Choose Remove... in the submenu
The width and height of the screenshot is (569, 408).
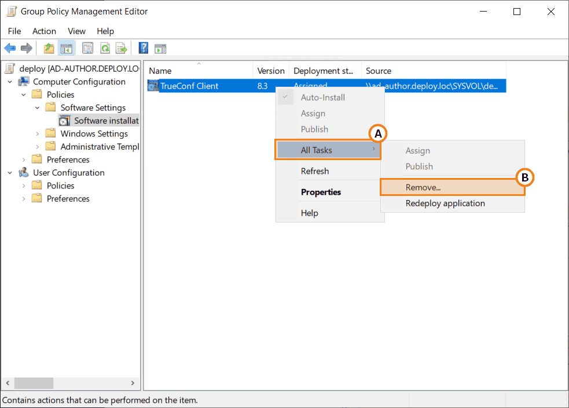click(452, 187)
